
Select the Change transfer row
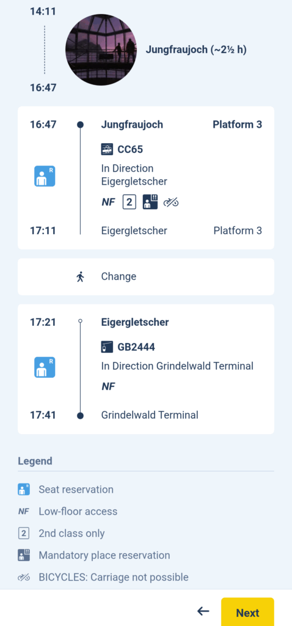point(146,277)
